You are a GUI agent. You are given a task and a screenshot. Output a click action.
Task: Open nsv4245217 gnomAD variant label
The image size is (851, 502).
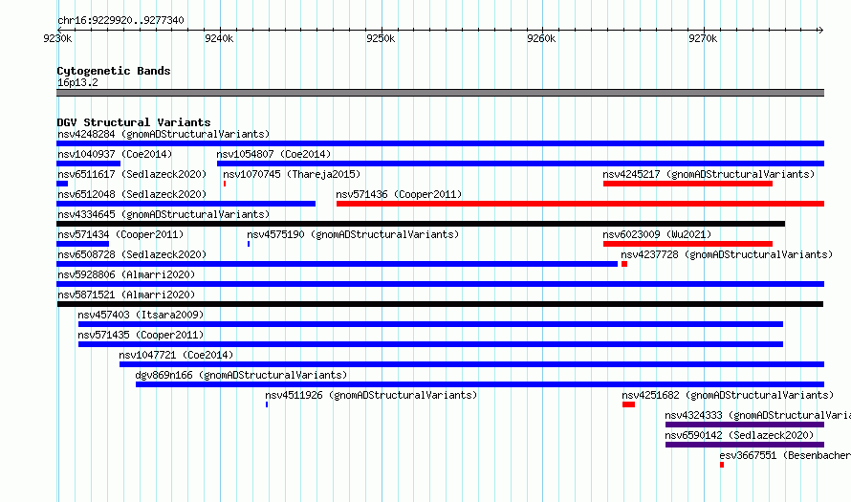[709, 174]
